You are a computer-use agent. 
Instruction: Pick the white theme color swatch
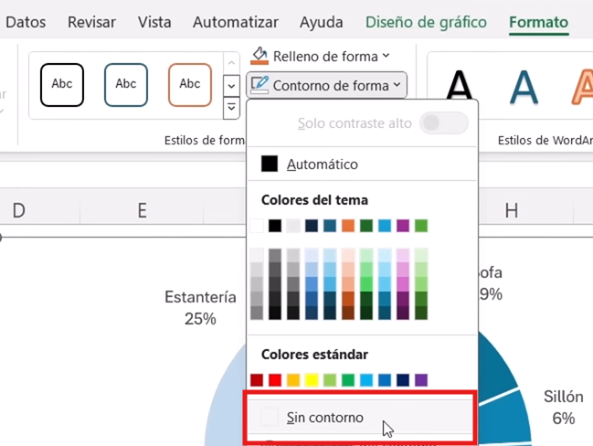click(x=257, y=226)
